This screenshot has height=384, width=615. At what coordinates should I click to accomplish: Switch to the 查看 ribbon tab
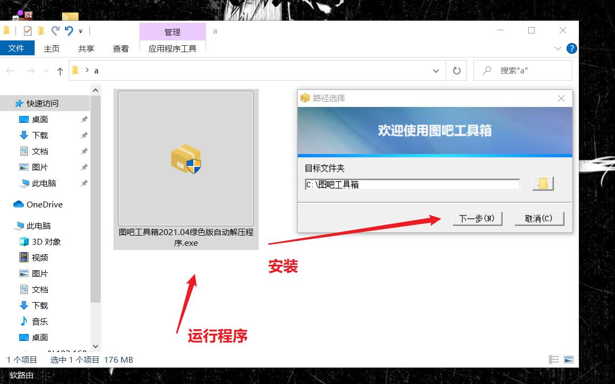click(x=121, y=48)
